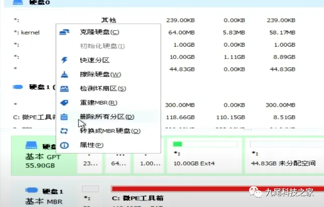The height and width of the screenshot is (207, 324).
Task: Click the 其他 file system cell
Action: pos(109,20)
